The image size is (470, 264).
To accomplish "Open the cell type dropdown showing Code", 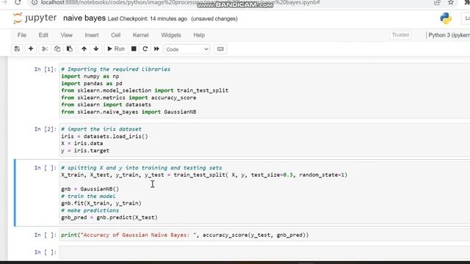I will coord(187,49).
